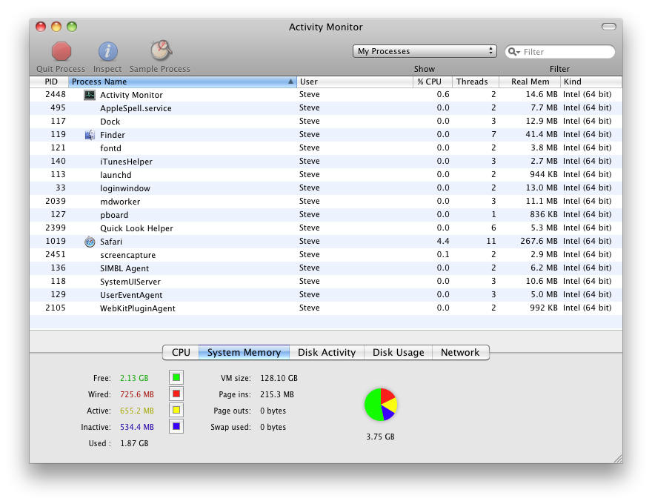Open the Disk Activity tab
The width and height of the screenshot is (652, 504).
point(327,352)
